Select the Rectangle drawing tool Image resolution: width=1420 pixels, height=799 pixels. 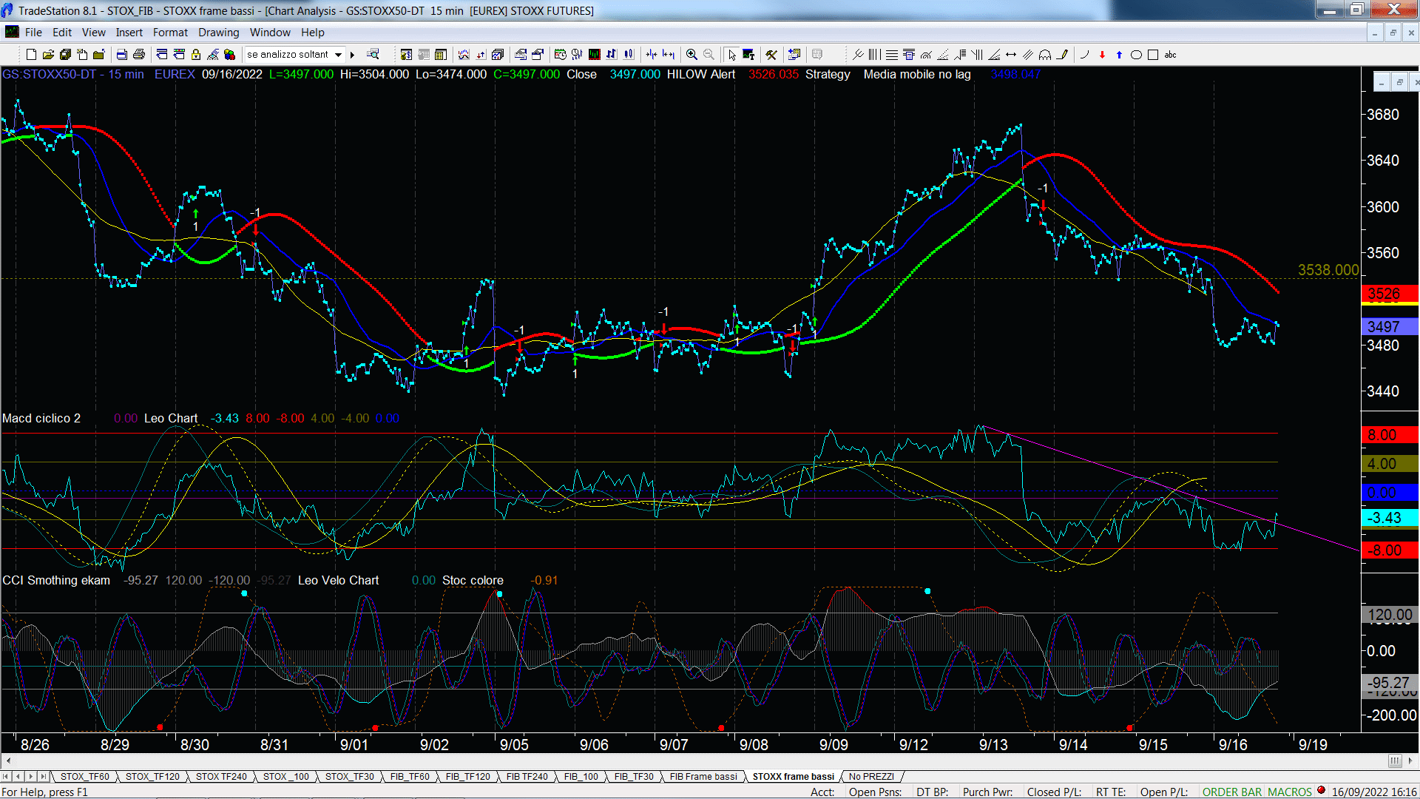click(1152, 55)
